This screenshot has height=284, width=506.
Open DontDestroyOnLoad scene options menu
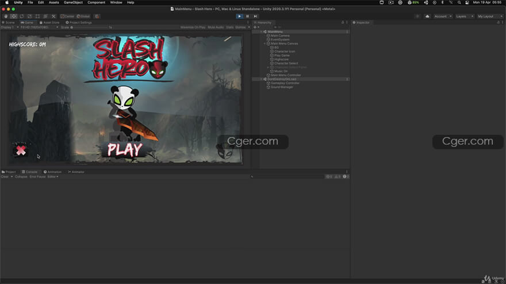point(347,79)
